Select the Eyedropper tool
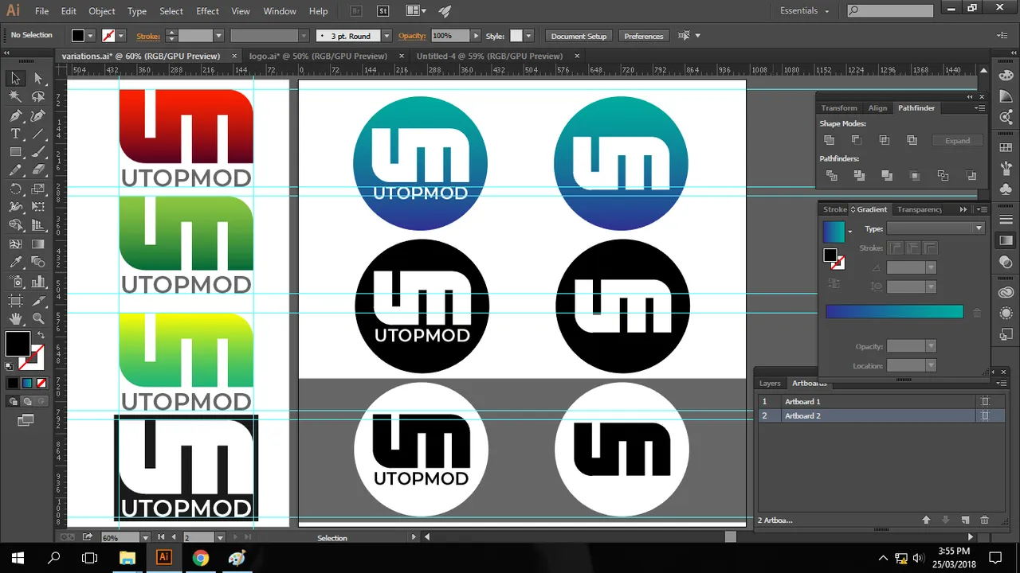The image size is (1020, 573). (x=15, y=263)
